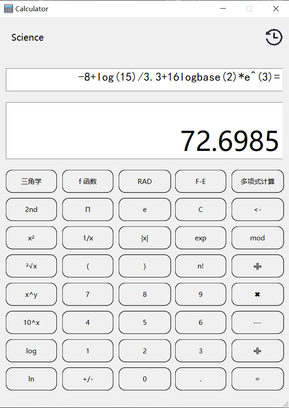Image resolution: width=289 pixels, height=408 pixels.
Task: Click the result display 72.6985
Action: tap(144, 131)
